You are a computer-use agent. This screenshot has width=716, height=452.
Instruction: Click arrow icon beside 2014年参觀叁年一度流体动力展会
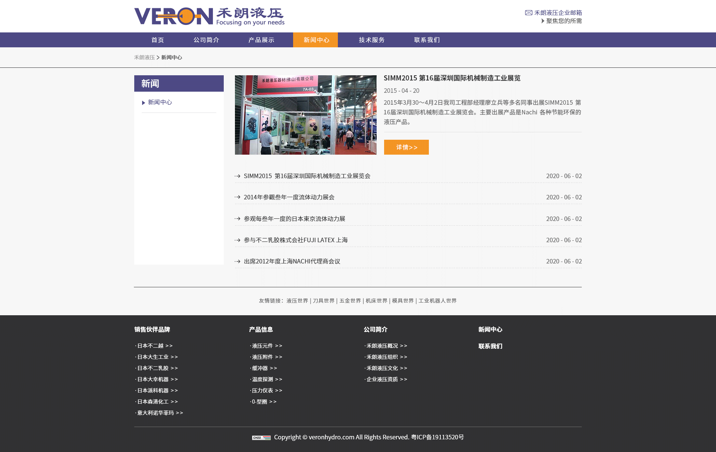(x=238, y=197)
